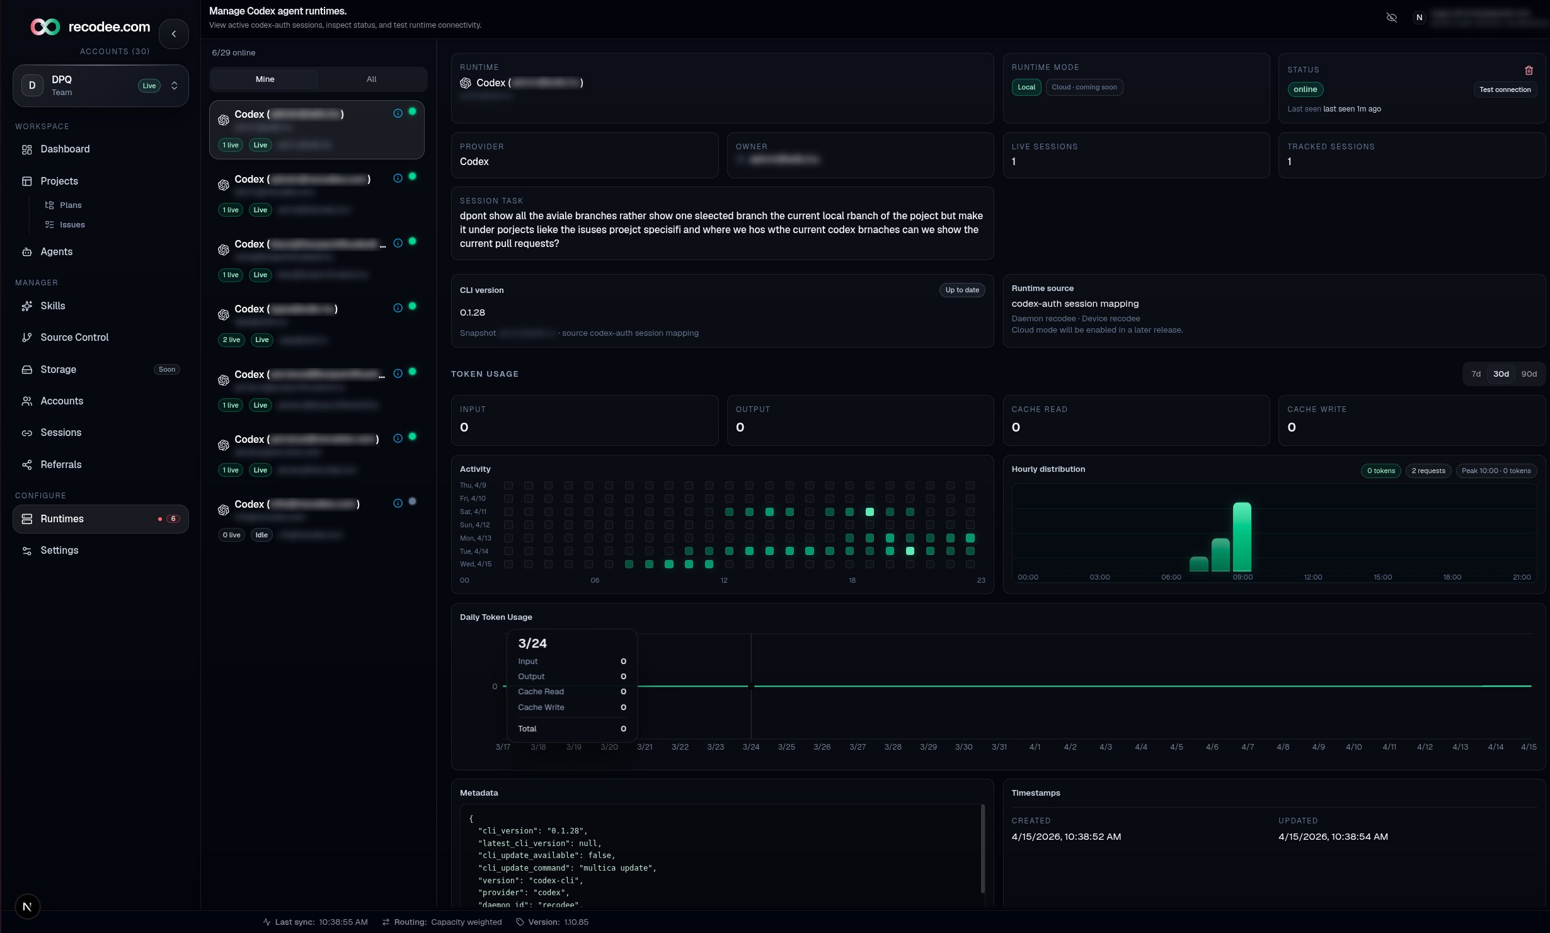The width and height of the screenshot is (1550, 933).
Task: Open the Storage item marked Soon
Action: (x=101, y=370)
